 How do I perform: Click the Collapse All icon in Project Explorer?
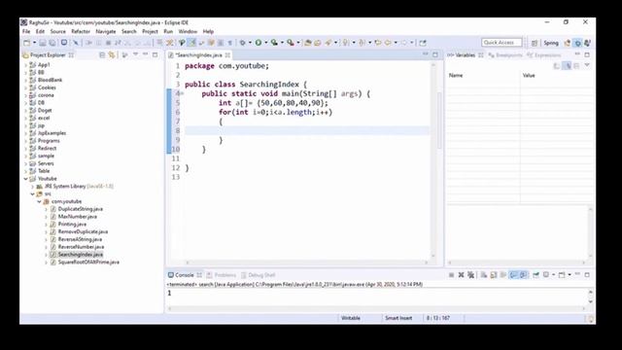click(102, 55)
